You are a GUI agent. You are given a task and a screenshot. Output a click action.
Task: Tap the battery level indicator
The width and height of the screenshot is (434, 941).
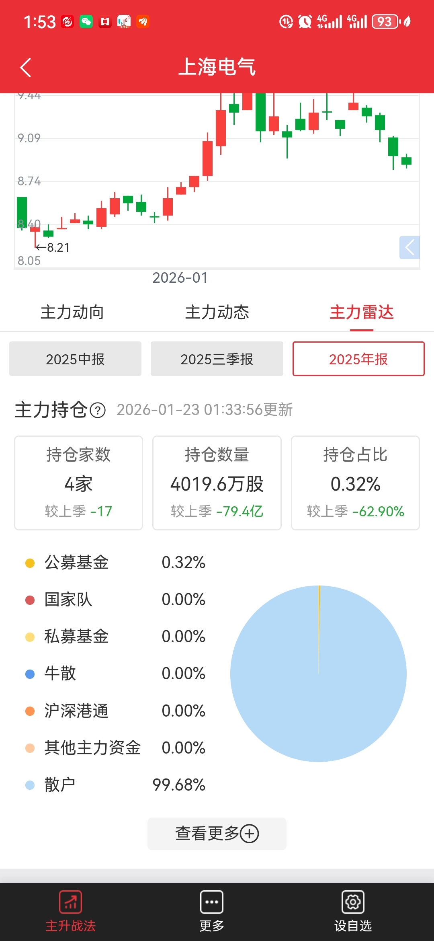pyautogui.click(x=386, y=21)
